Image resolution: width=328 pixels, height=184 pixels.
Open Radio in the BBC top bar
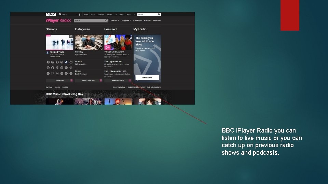point(122,14)
